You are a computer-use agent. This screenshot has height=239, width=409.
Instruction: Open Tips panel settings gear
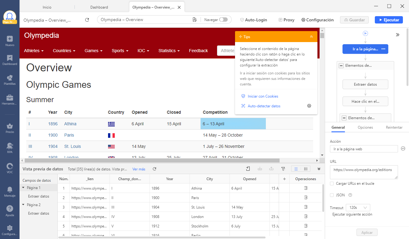309,106
